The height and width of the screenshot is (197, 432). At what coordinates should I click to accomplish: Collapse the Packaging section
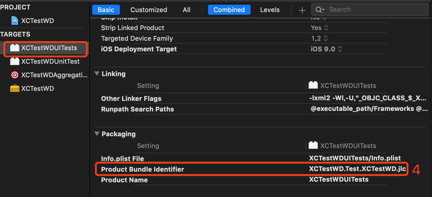tap(97, 134)
